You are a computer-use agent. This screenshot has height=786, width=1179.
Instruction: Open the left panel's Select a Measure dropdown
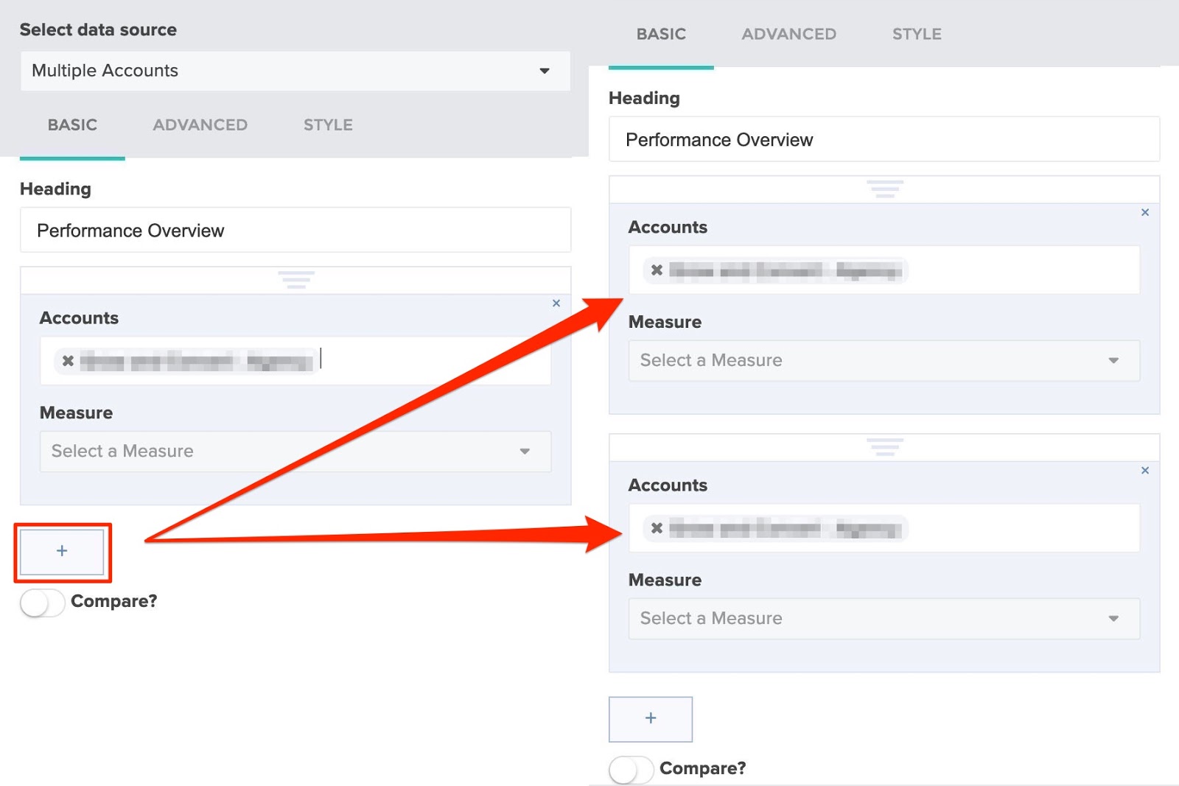coord(295,452)
